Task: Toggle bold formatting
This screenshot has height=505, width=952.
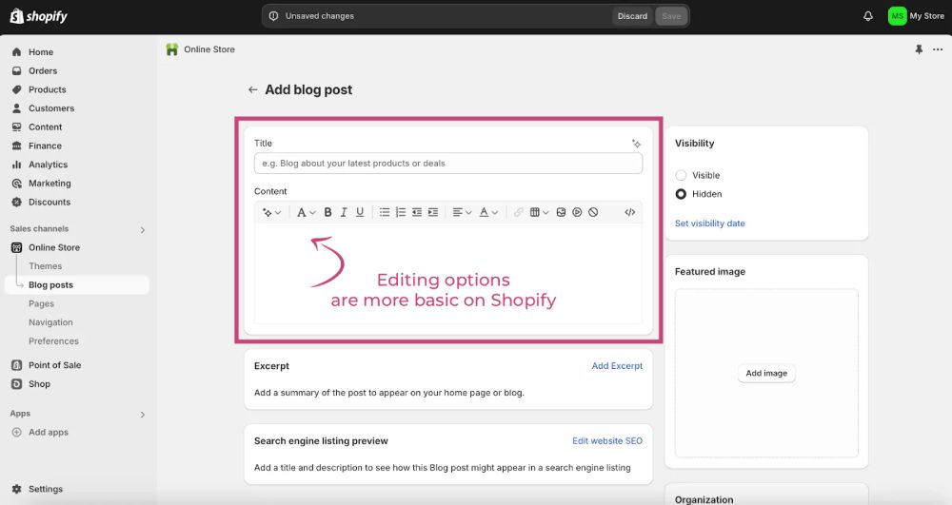Action: tap(327, 213)
